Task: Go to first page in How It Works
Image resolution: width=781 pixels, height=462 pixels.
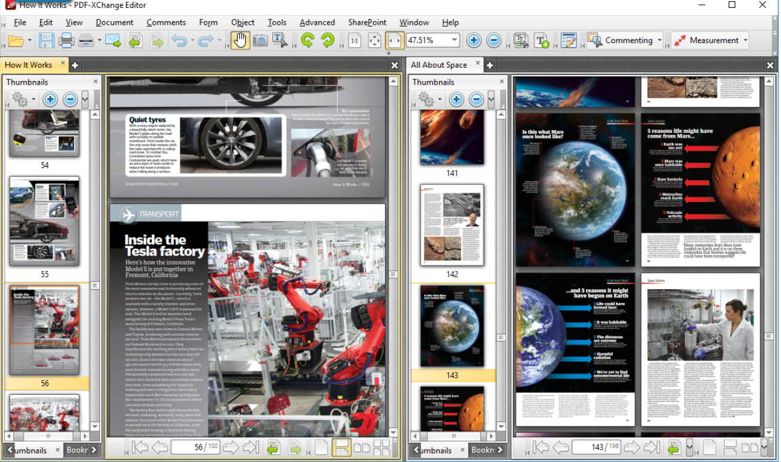Action: [x=140, y=447]
